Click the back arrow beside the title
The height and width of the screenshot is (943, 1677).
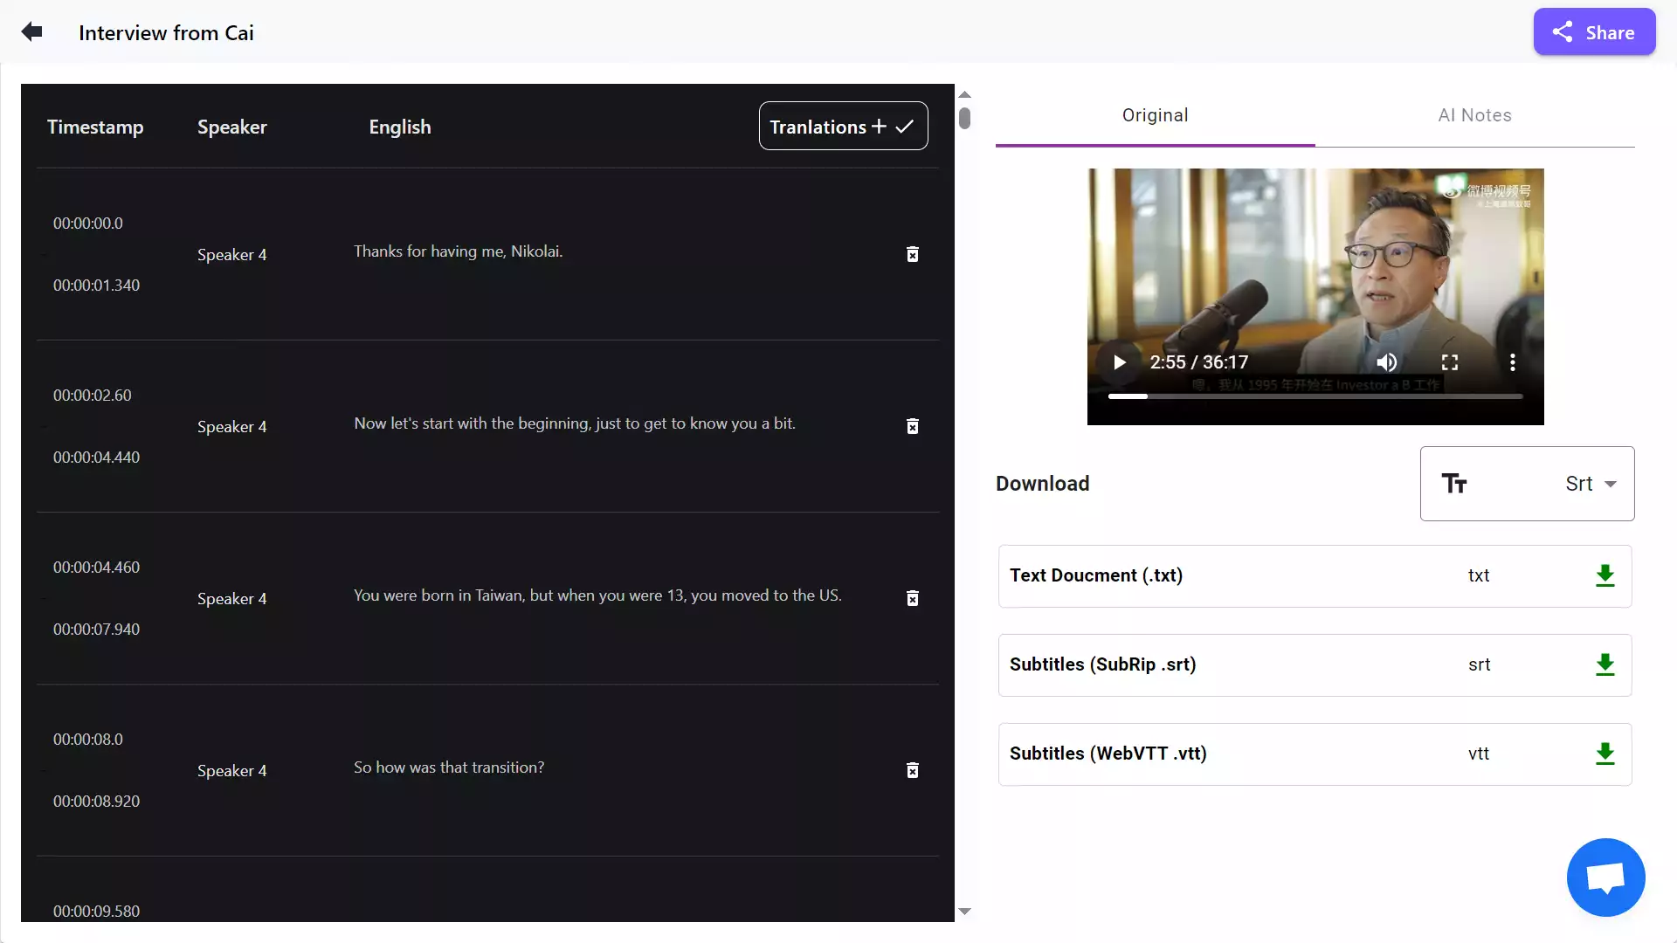point(32,31)
